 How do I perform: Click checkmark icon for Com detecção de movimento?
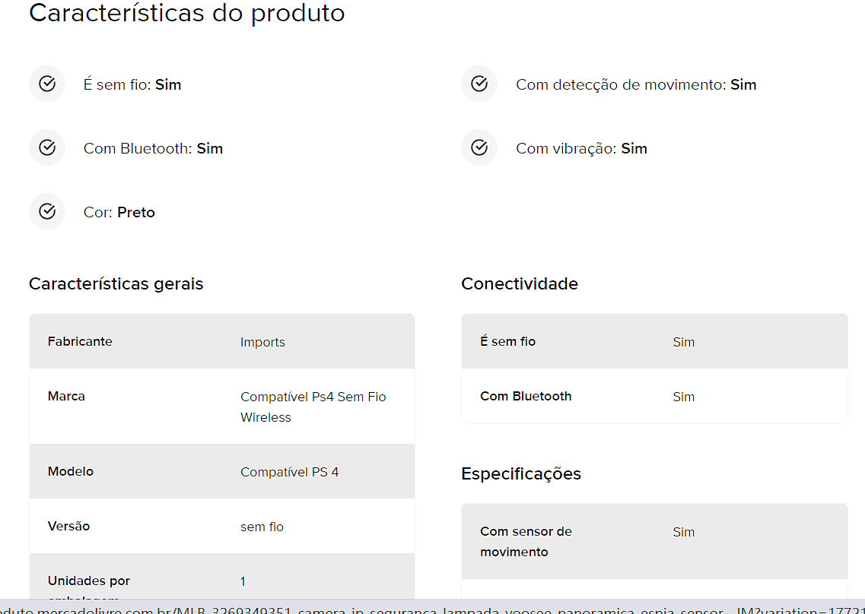click(x=479, y=84)
